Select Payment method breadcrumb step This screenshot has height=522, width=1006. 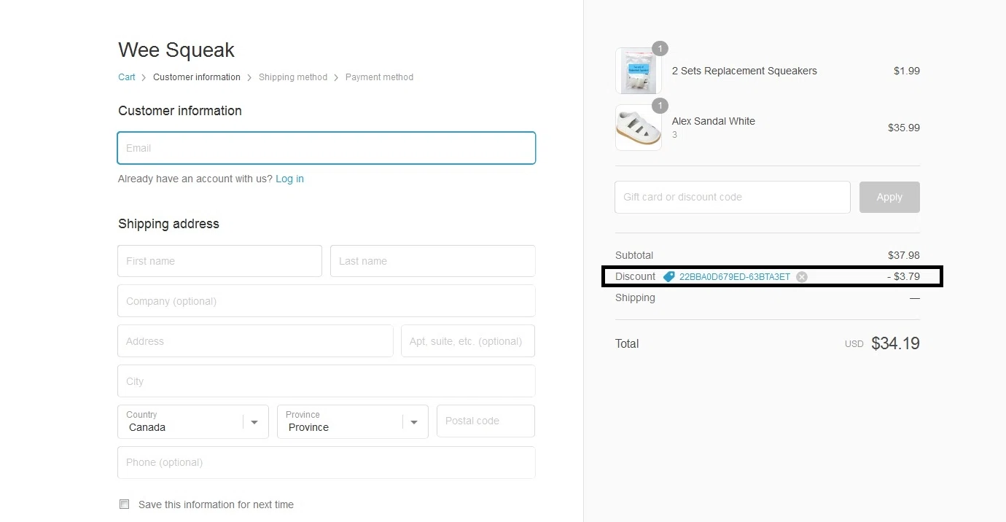tap(379, 77)
